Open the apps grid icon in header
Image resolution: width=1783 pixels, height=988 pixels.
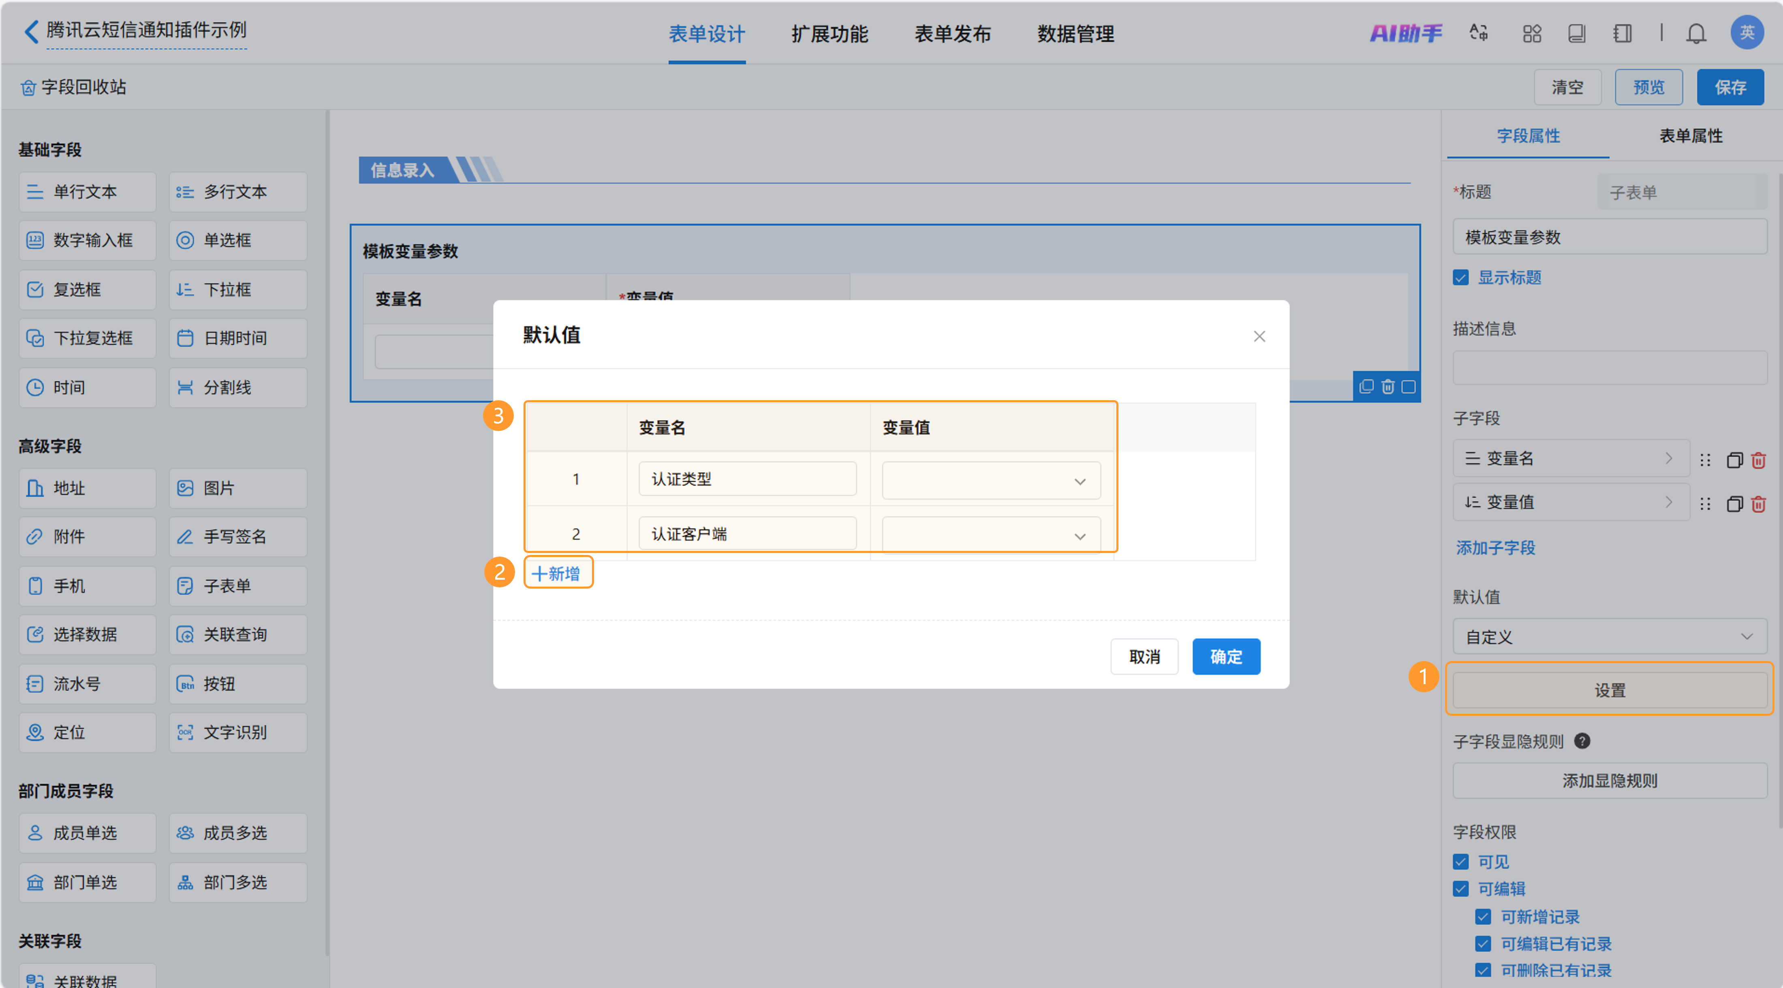[x=1532, y=33]
